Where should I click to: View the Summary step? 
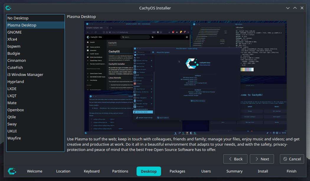[x=234, y=171]
